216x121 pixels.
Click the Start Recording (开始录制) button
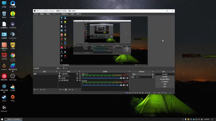pos(165,77)
